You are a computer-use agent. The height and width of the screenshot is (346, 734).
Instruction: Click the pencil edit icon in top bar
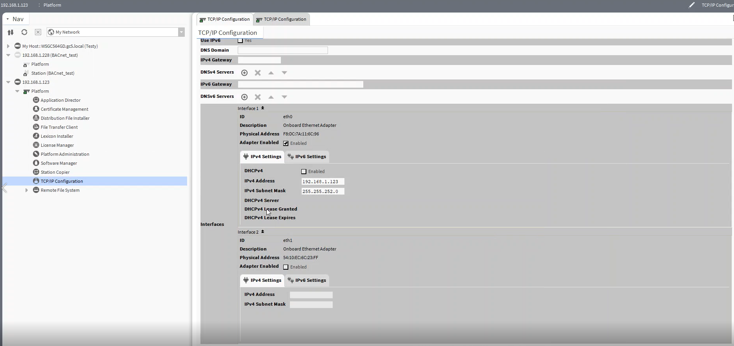tap(692, 5)
